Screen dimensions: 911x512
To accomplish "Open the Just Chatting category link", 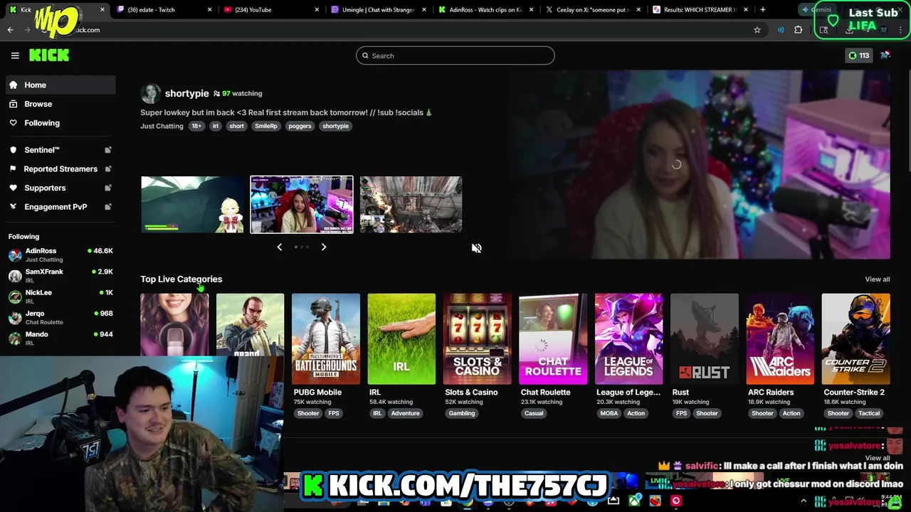I will click(162, 126).
